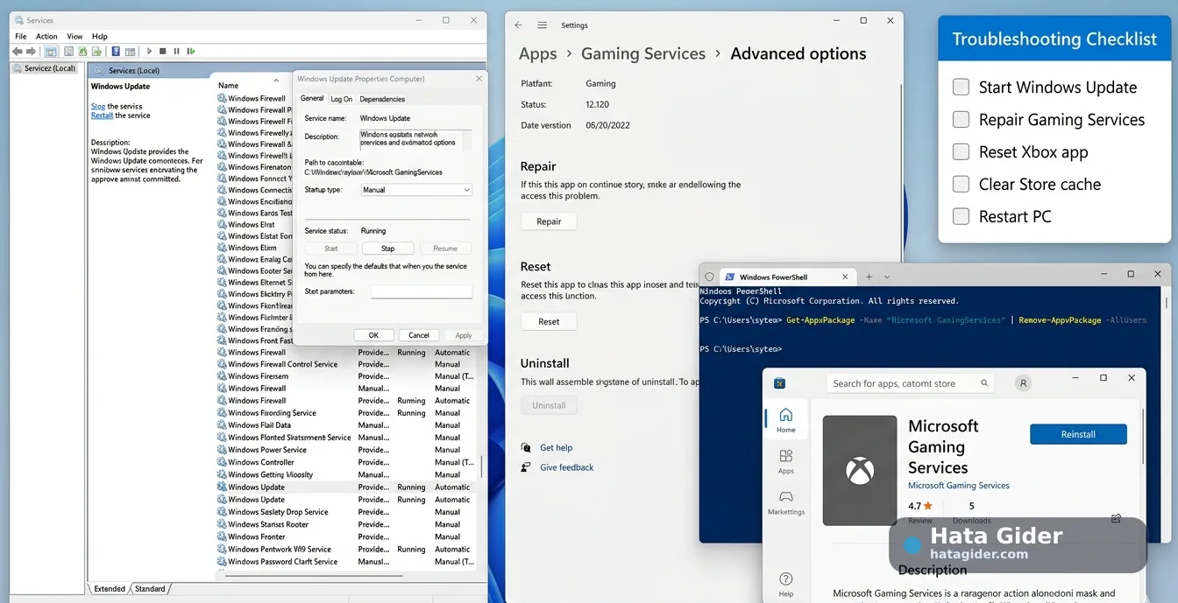Check the Restart PC checkbox
The image size is (1178, 603).
click(962, 216)
